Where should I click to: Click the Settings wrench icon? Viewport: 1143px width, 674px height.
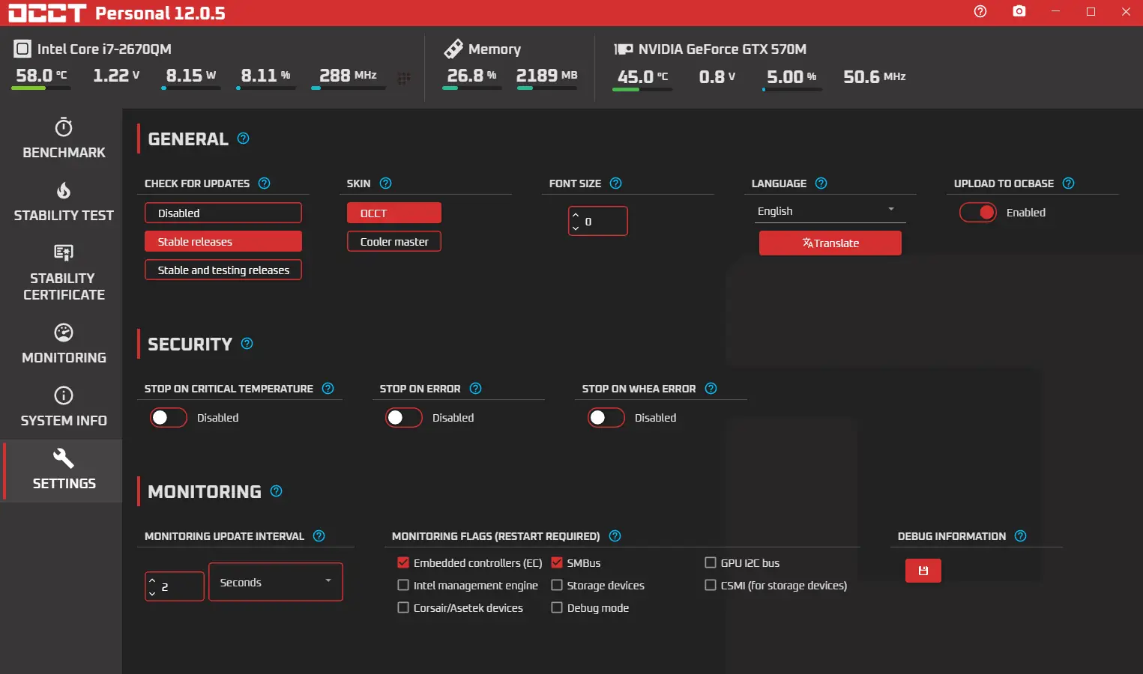tap(64, 458)
